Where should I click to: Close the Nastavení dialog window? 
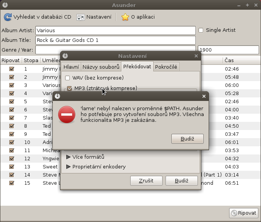196,56
